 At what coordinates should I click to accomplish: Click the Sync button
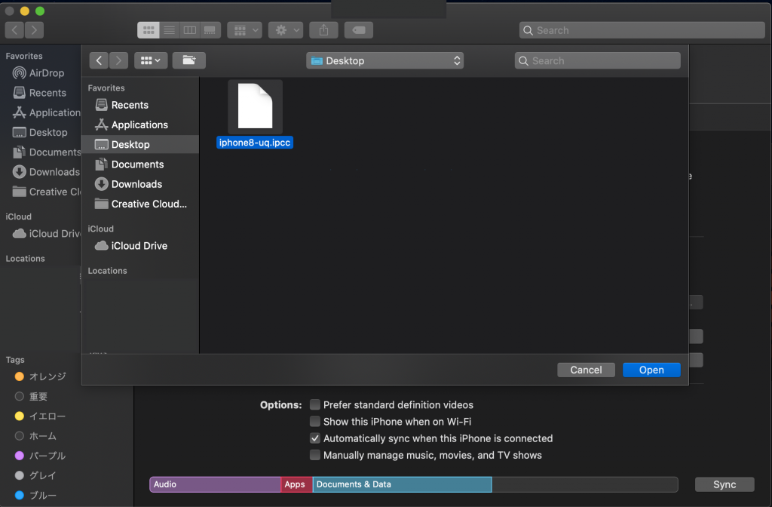coord(725,484)
